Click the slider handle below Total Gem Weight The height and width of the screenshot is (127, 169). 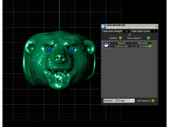click(130, 35)
